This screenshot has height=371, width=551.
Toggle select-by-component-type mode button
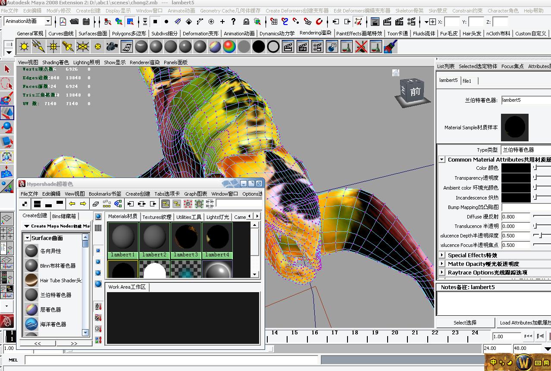coord(130,22)
